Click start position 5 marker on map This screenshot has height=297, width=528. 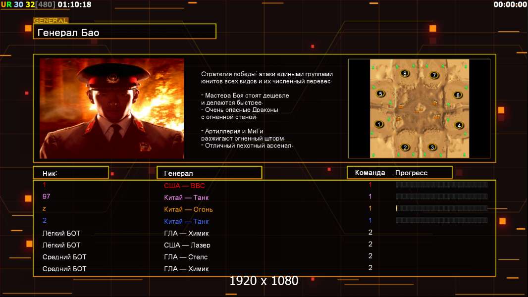click(x=380, y=94)
